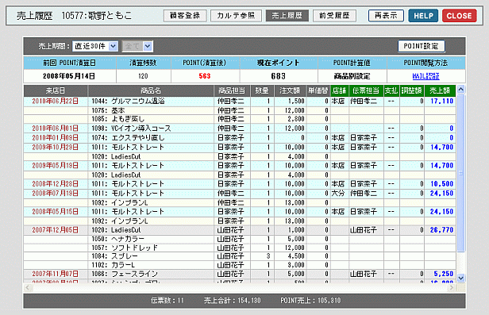Click the red 563 POINT value
489x315 pixels.
[205, 76]
